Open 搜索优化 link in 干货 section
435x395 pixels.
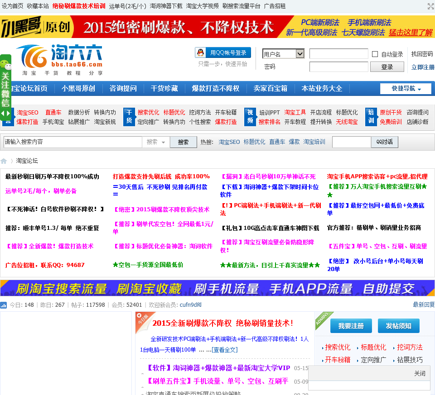coord(148,113)
